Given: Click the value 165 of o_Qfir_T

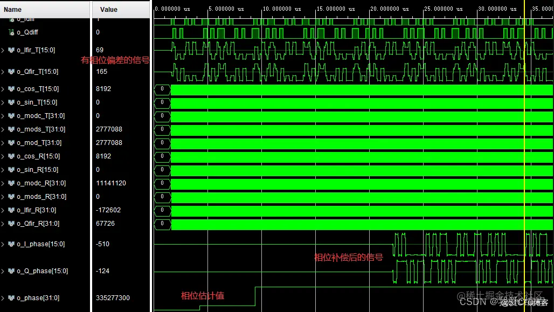Looking at the screenshot, I should point(101,72).
